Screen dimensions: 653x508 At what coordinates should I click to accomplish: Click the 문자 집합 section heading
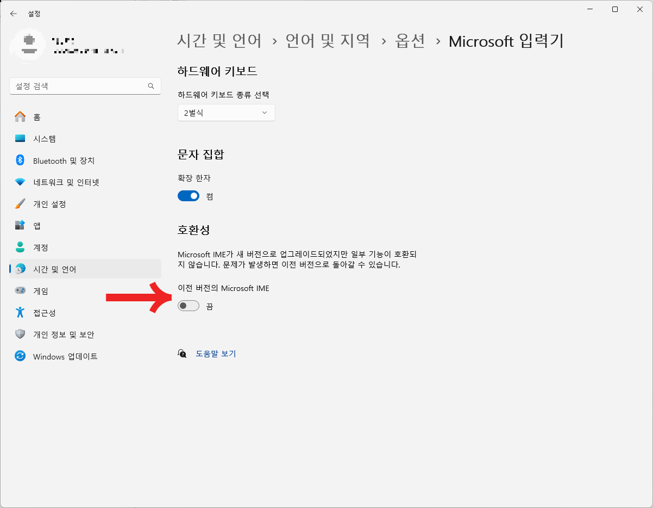click(x=201, y=154)
